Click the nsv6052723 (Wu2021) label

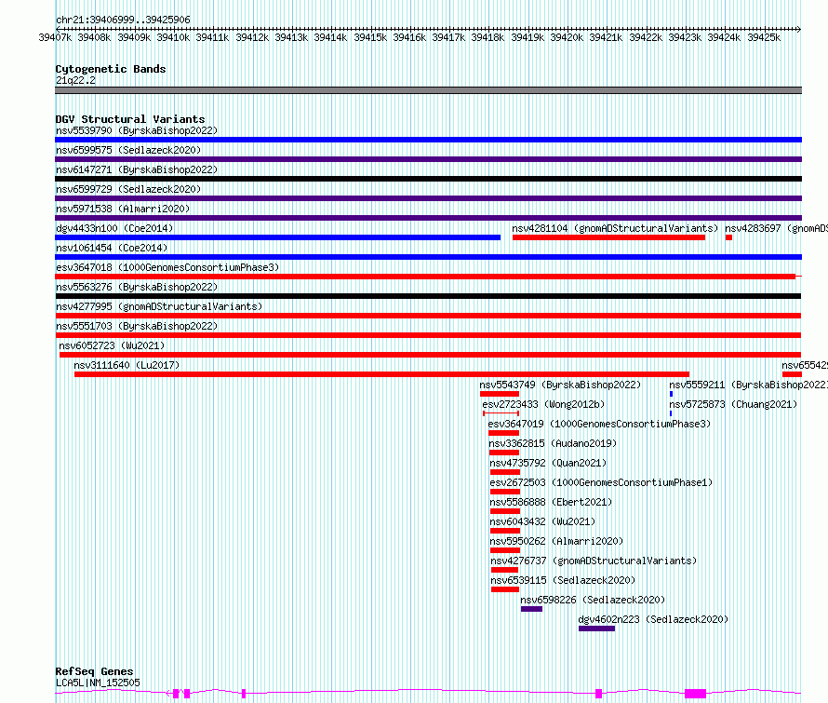tap(112, 345)
